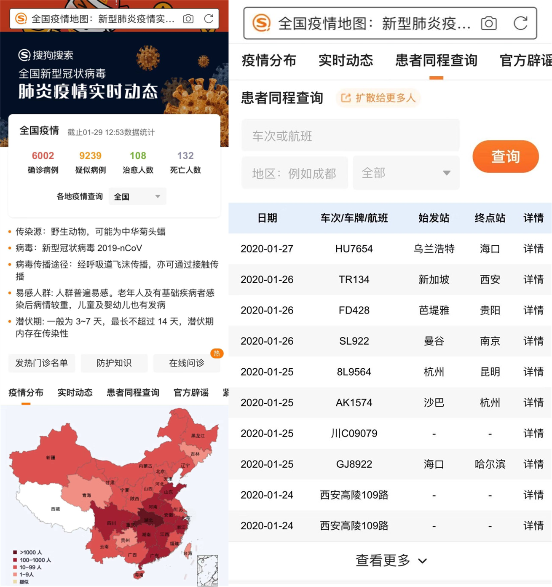
Task: Click the Sogou logo in the left address bar
Action: [21, 19]
